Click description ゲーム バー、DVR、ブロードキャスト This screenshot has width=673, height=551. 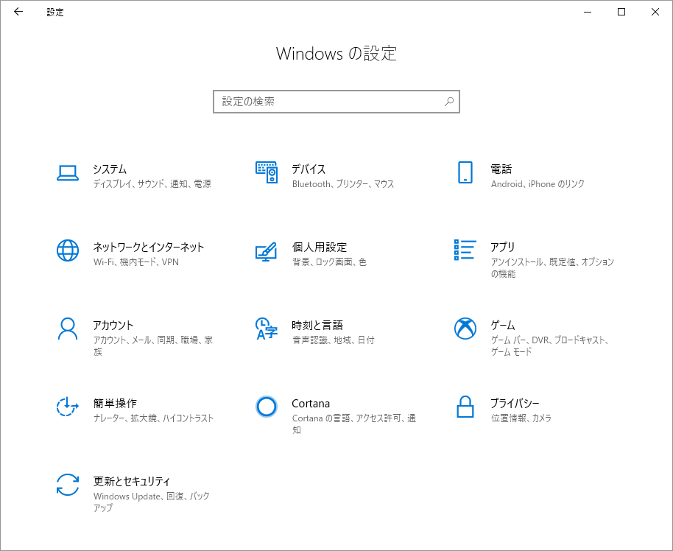click(x=549, y=346)
